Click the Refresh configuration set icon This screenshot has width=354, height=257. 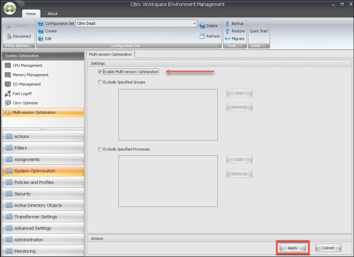[202, 36]
